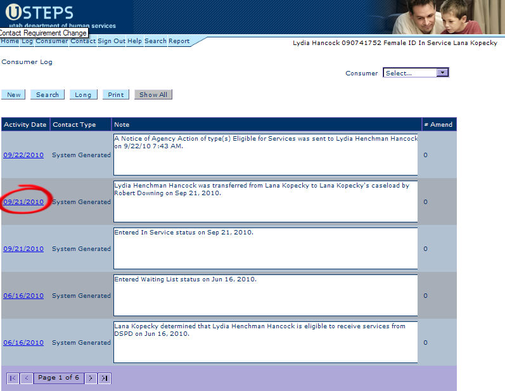505x391 pixels.
Task: Click the consumer info banner for Lydia Hancock
Action: point(395,43)
